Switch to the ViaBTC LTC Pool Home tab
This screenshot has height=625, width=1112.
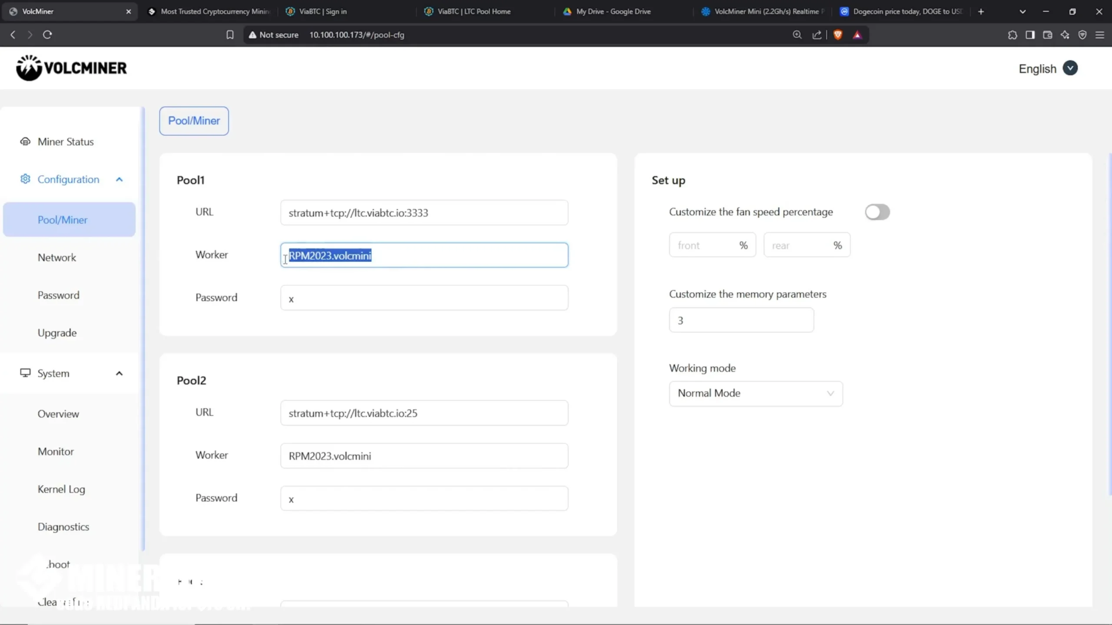485,12
